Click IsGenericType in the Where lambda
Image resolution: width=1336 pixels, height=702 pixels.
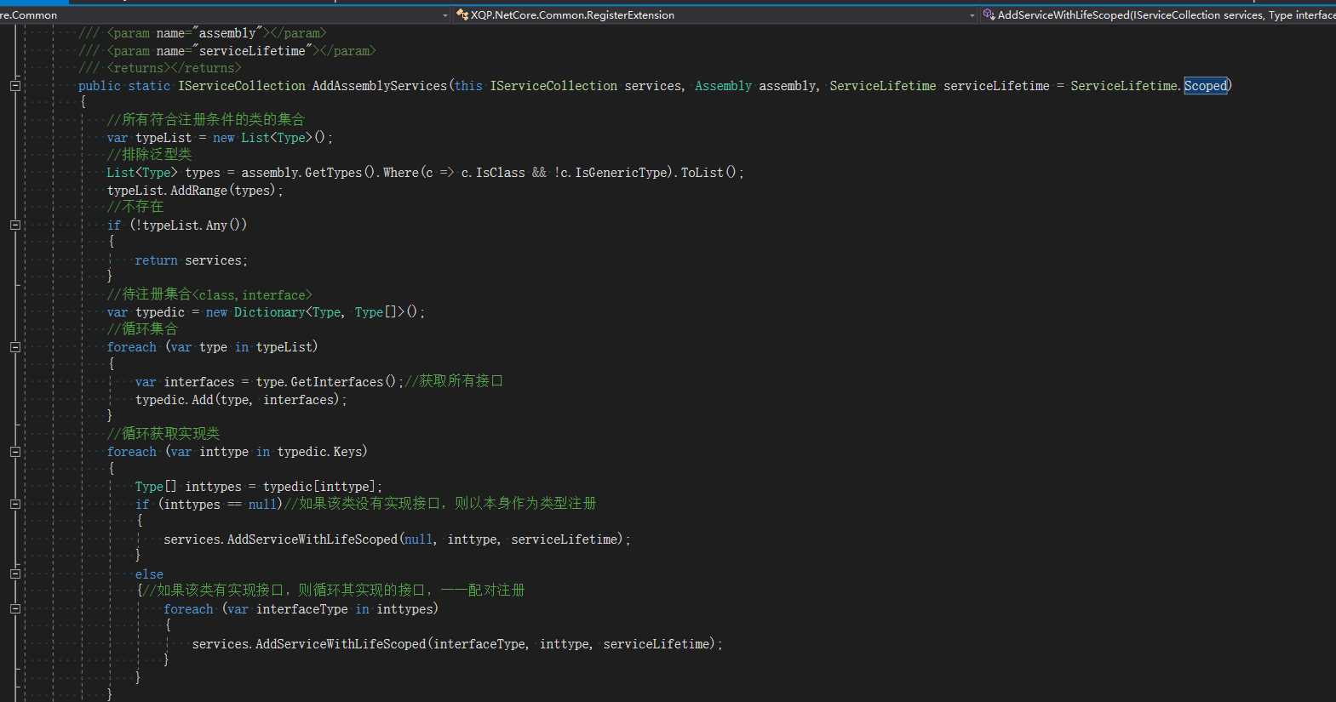[622, 173]
